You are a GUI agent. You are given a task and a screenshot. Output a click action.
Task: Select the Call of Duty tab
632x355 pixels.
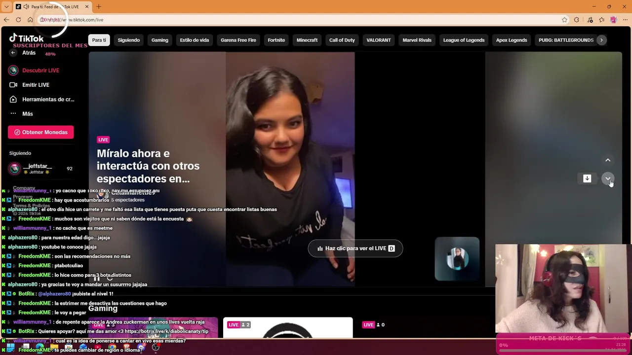pyautogui.click(x=342, y=40)
